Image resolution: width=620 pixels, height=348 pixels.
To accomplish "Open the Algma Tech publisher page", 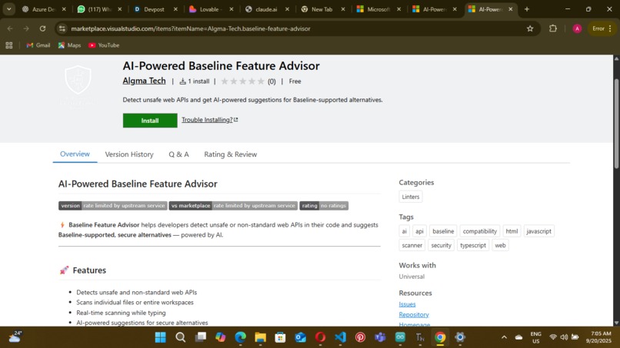I will (x=144, y=81).
